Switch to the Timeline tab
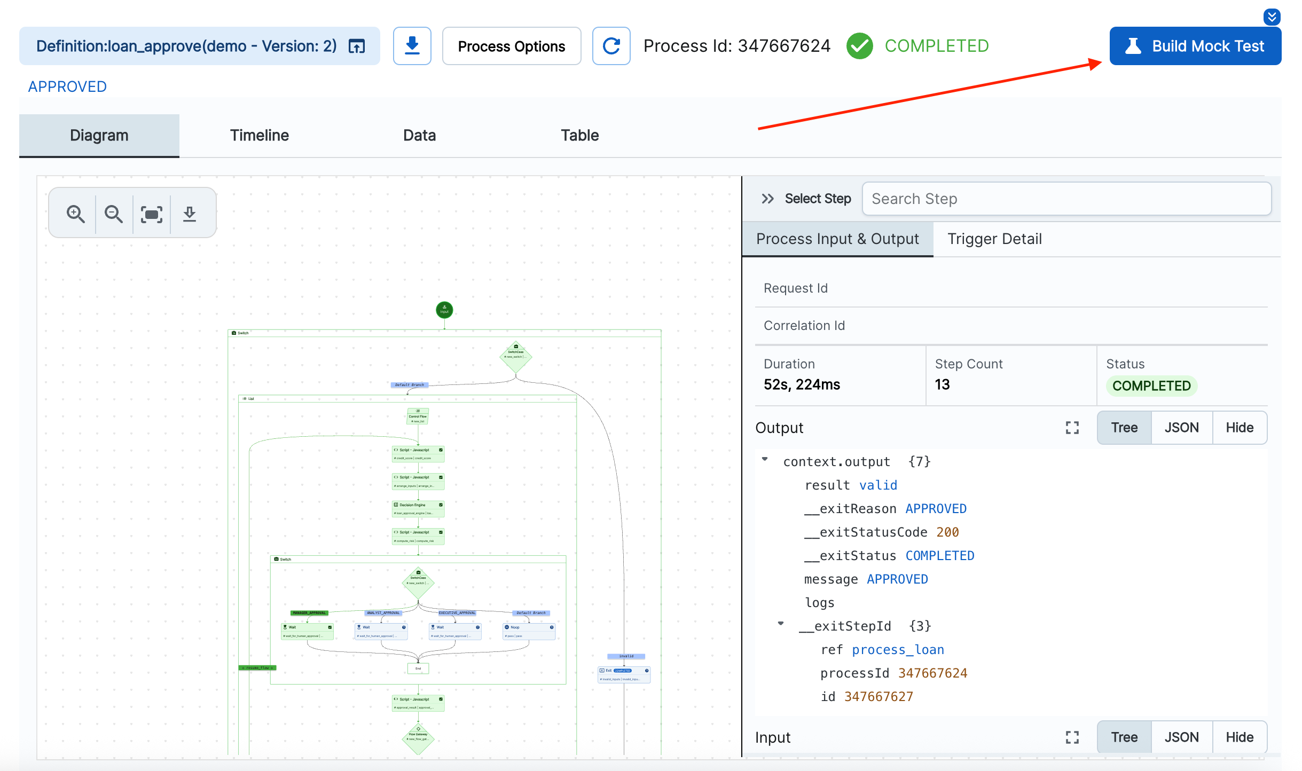This screenshot has height=771, width=1302. (x=259, y=135)
